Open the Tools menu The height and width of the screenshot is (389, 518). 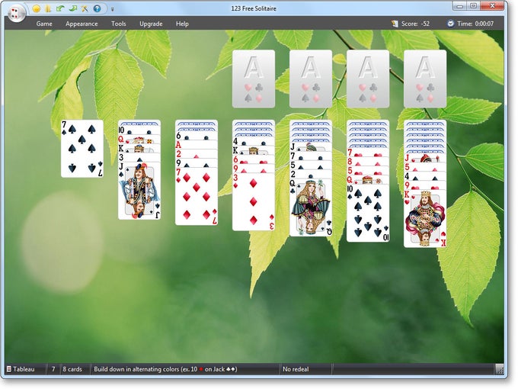click(x=119, y=24)
